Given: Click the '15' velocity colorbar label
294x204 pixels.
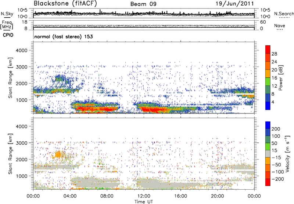Looking at the screenshot, I should [274, 151].
